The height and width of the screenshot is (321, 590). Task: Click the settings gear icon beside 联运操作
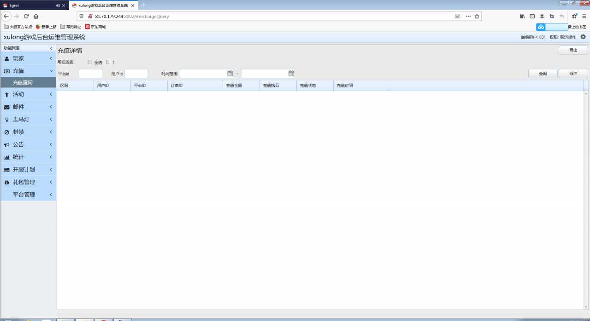pos(583,37)
